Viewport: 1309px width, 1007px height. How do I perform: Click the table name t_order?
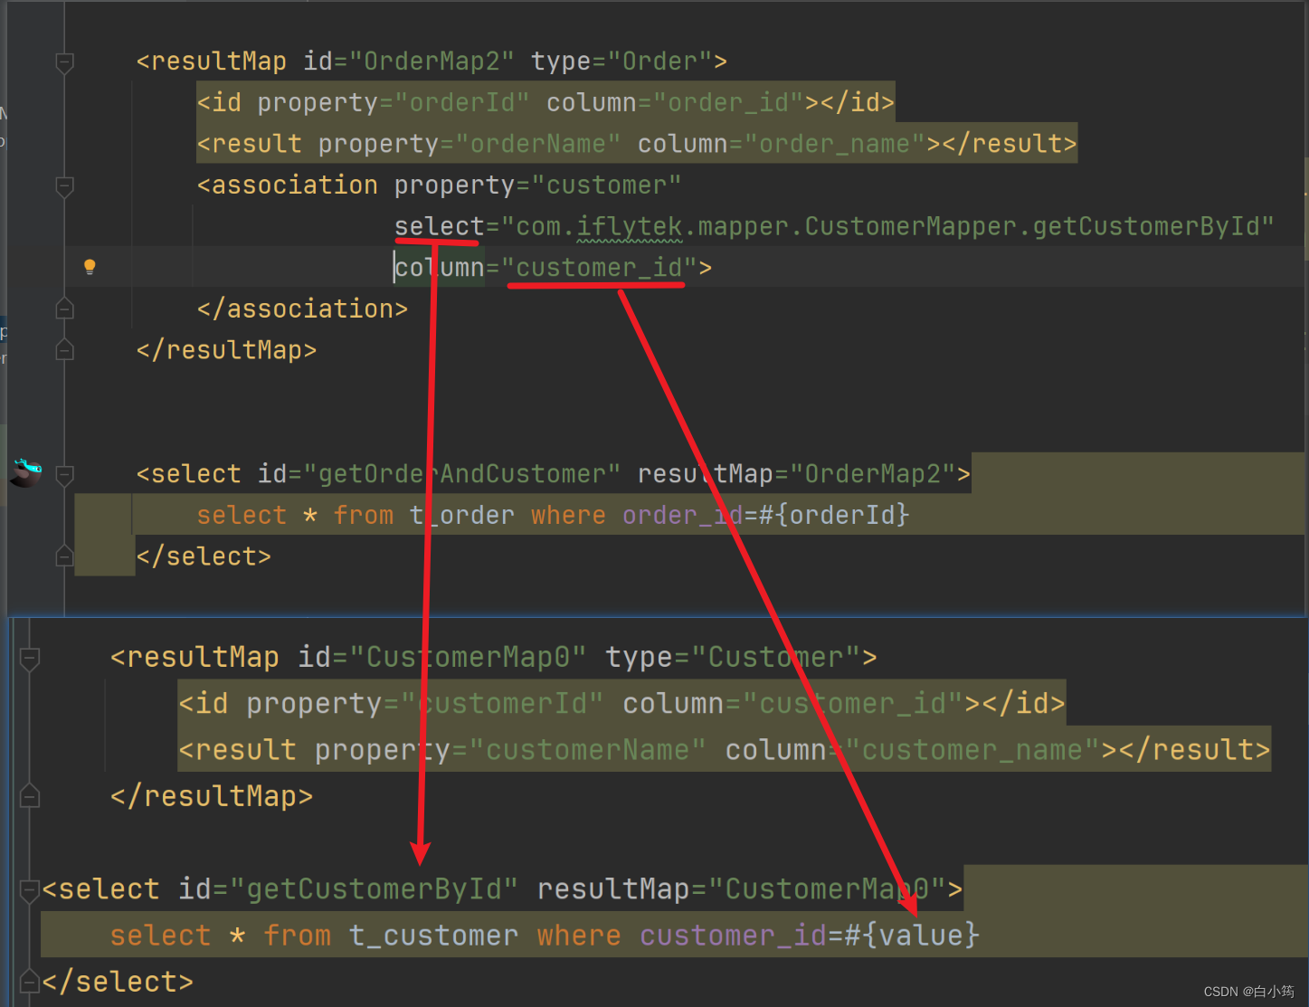click(x=461, y=515)
